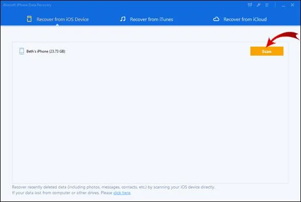This screenshot has height=202, width=301.
Task: Open the key registration icon
Action: coord(259,5)
